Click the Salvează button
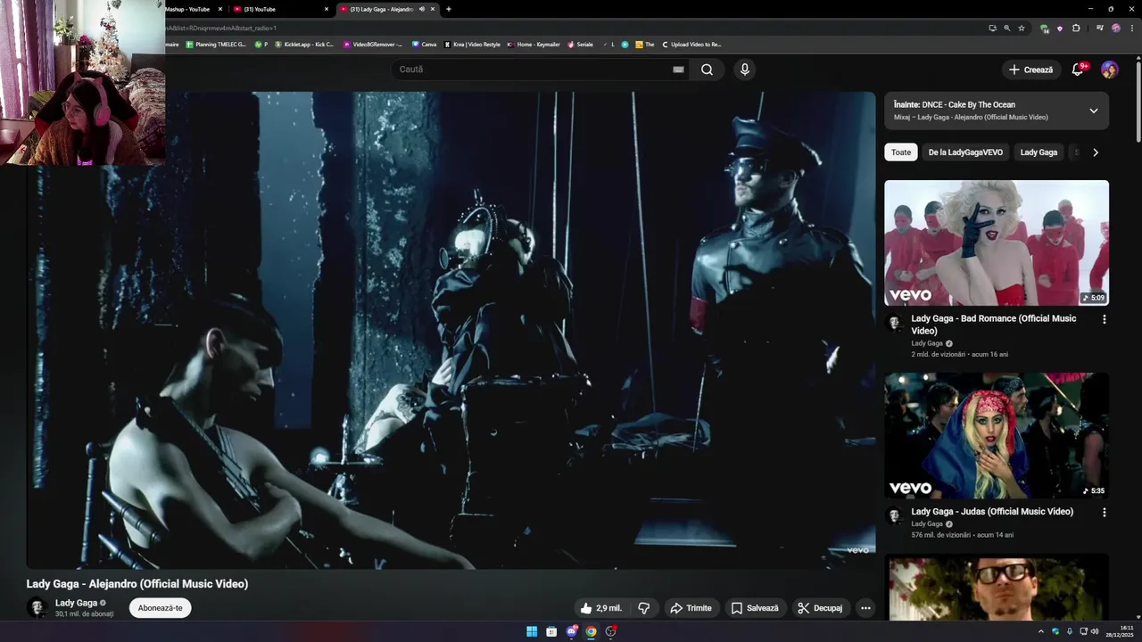Image resolution: width=1142 pixels, height=642 pixels. point(755,608)
